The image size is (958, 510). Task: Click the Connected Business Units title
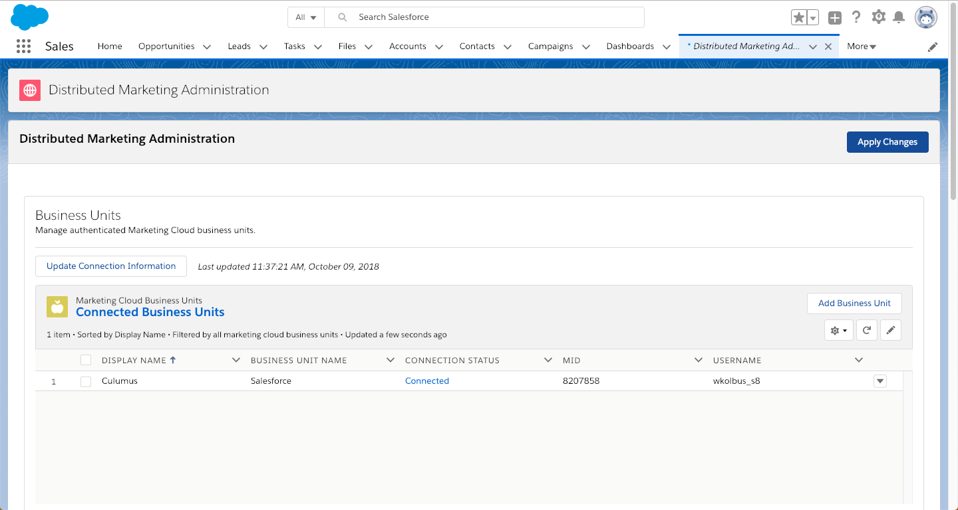(150, 312)
